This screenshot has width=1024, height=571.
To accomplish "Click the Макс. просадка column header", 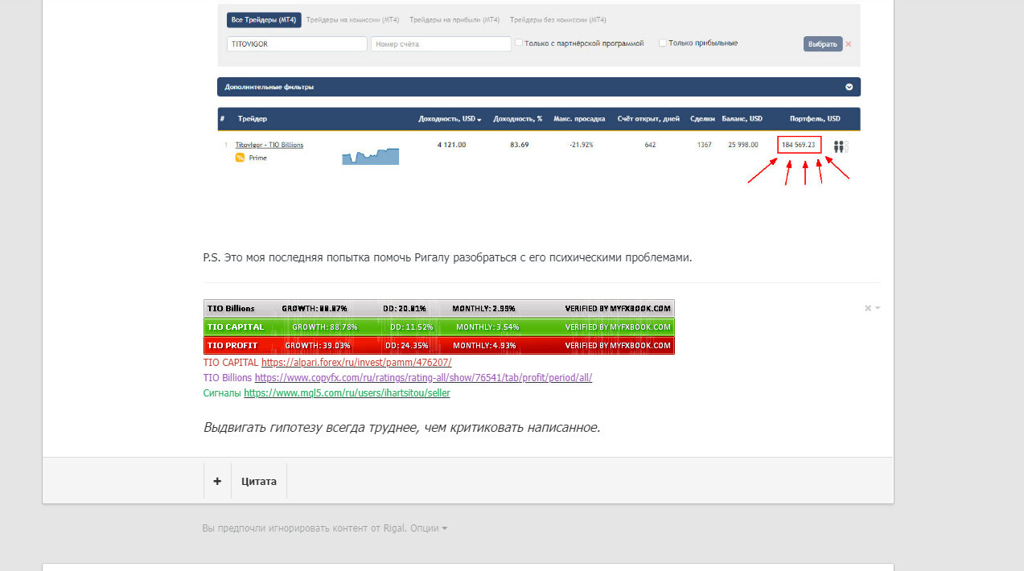I will pyautogui.click(x=579, y=119).
